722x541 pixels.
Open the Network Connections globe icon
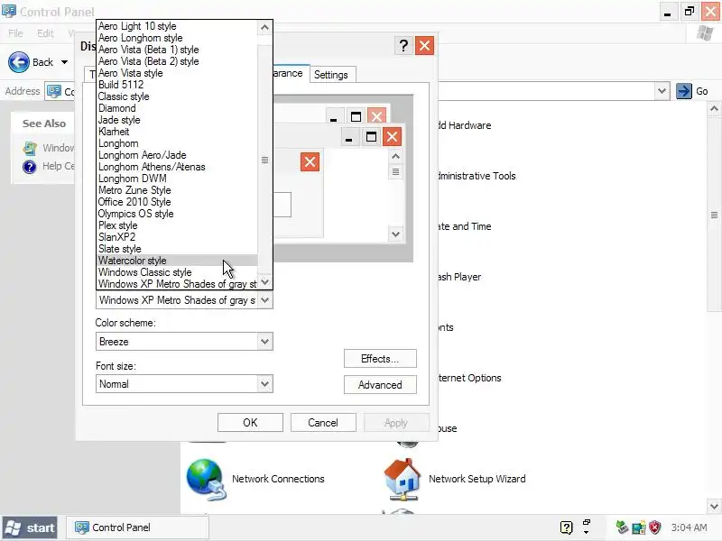point(207,480)
